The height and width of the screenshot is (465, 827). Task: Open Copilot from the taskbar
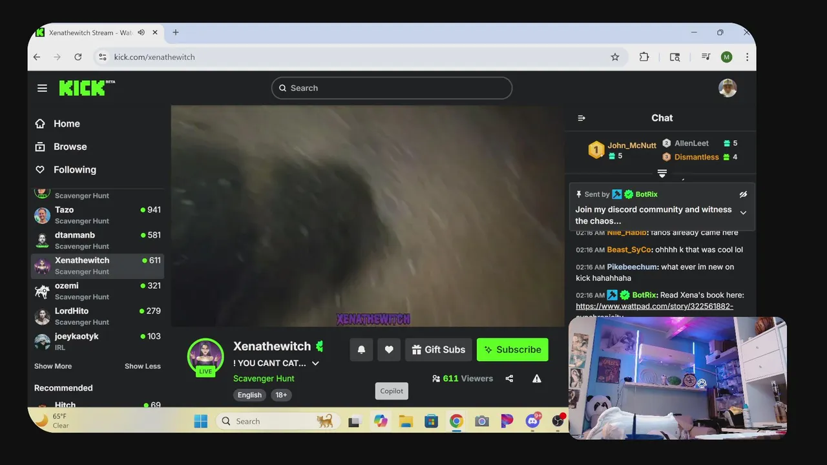coord(381,421)
